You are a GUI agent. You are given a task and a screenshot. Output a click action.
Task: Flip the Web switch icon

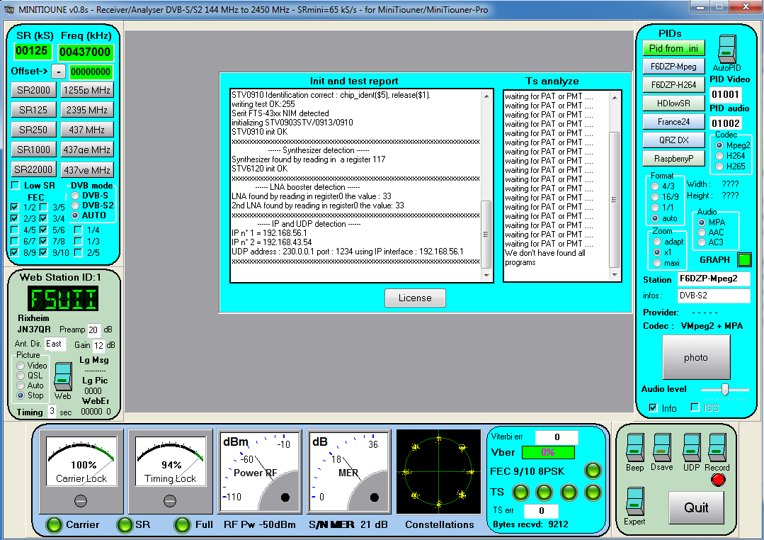pyautogui.click(x=63, y=376)
